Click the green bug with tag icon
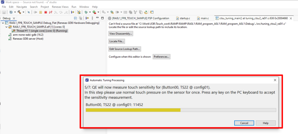Image resolution: width=298 pixels, height=134 pixels. coord(112,12)
